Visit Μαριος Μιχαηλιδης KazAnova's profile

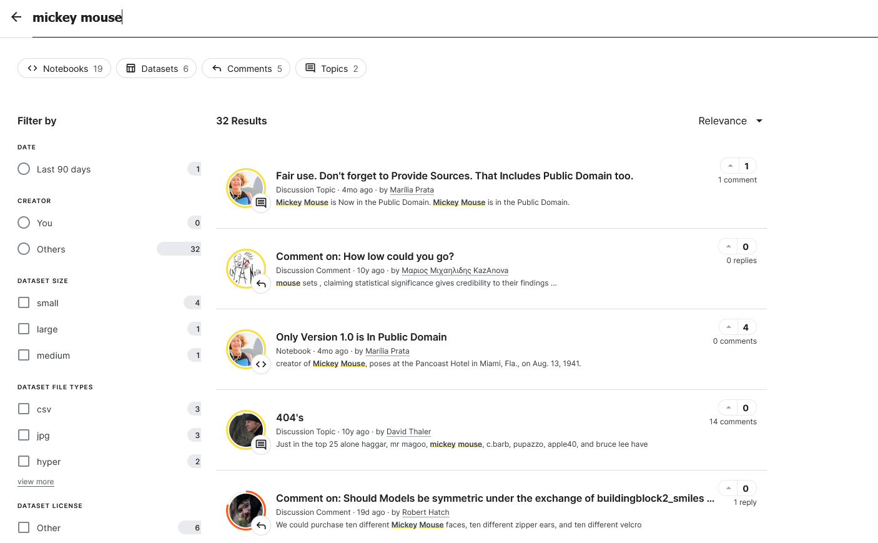tap(455, 271)
